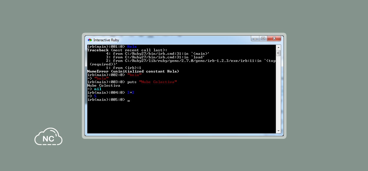Click the puts "Nube Colectiva" command line
Screen dimensions: 368x171
[132, 82]
